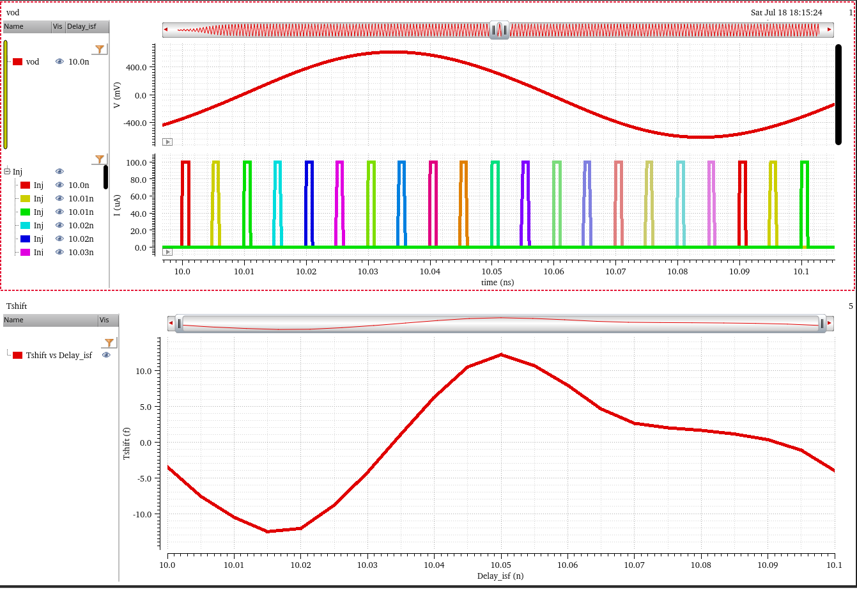Hide the Tshift vs Delay_isf trace
Viewport: 857px width, 589px height.
click(106, 355)
